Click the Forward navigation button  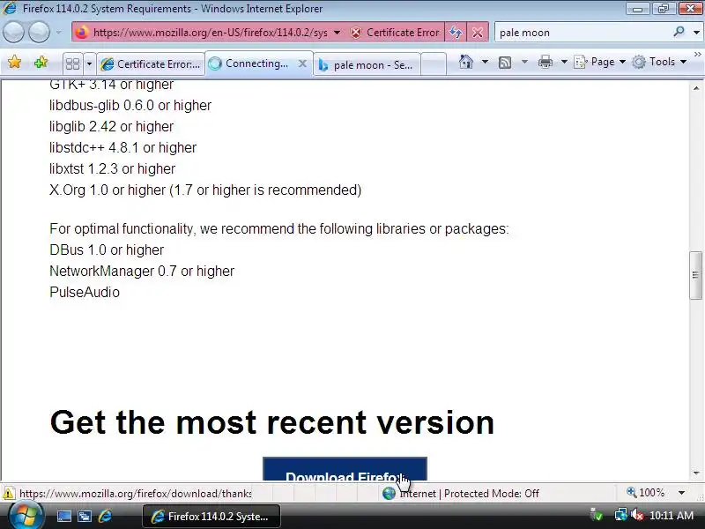[x=40, y=33]
